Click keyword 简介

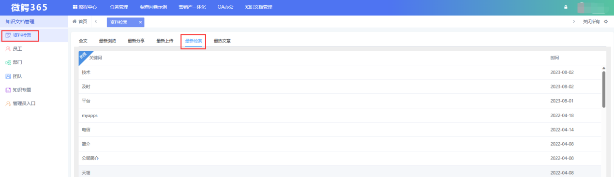pyautogui.click(x=86, y=144)
